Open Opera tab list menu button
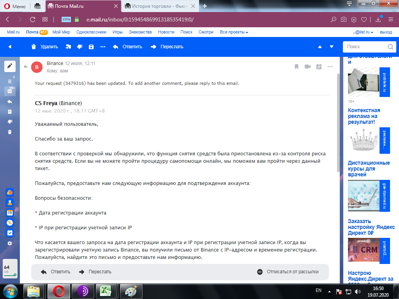The width and height of the screenshot is (399, 299). pyautogui.click(x=350, y=4)
